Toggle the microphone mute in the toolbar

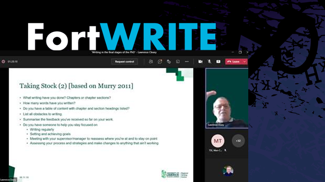[209, 62]
